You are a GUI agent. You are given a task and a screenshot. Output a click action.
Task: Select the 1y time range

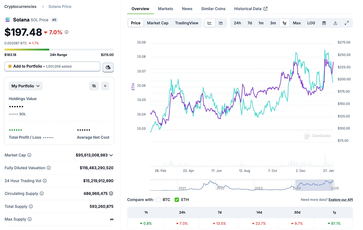coord(284,23)
